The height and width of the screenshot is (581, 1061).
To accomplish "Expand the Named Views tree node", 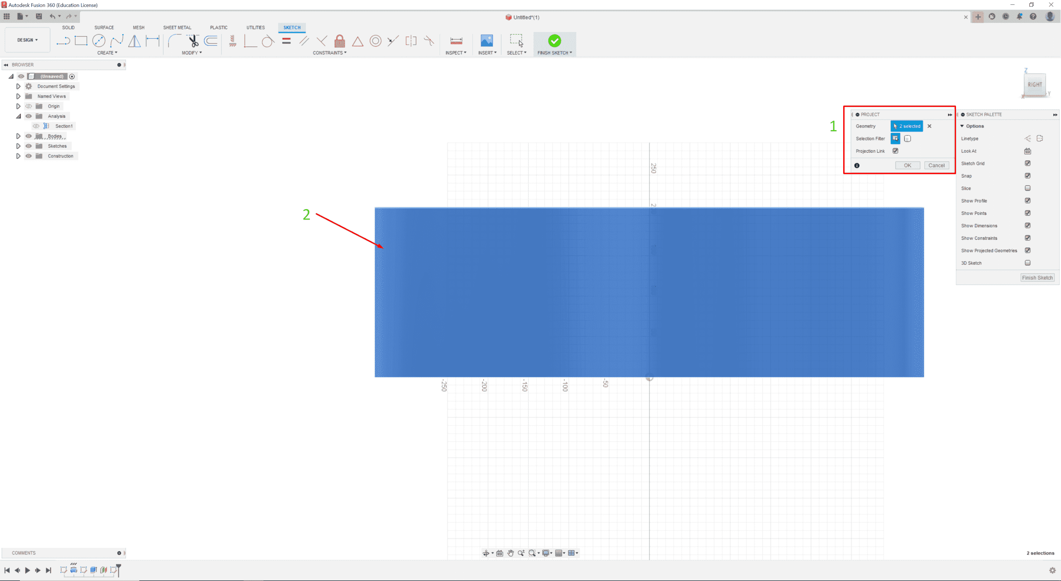I will [x=18, y=97].
